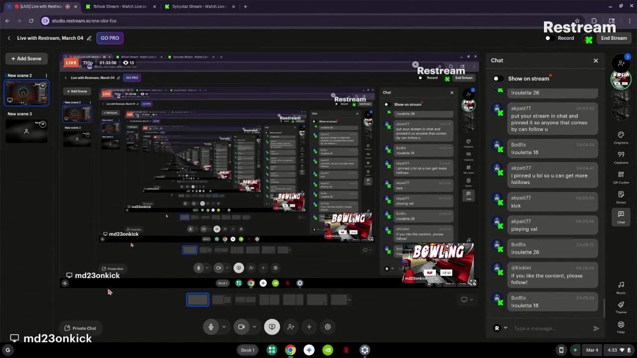Open studio settings gear in bottom controls
637x358 pixels.
click(327, 327)
